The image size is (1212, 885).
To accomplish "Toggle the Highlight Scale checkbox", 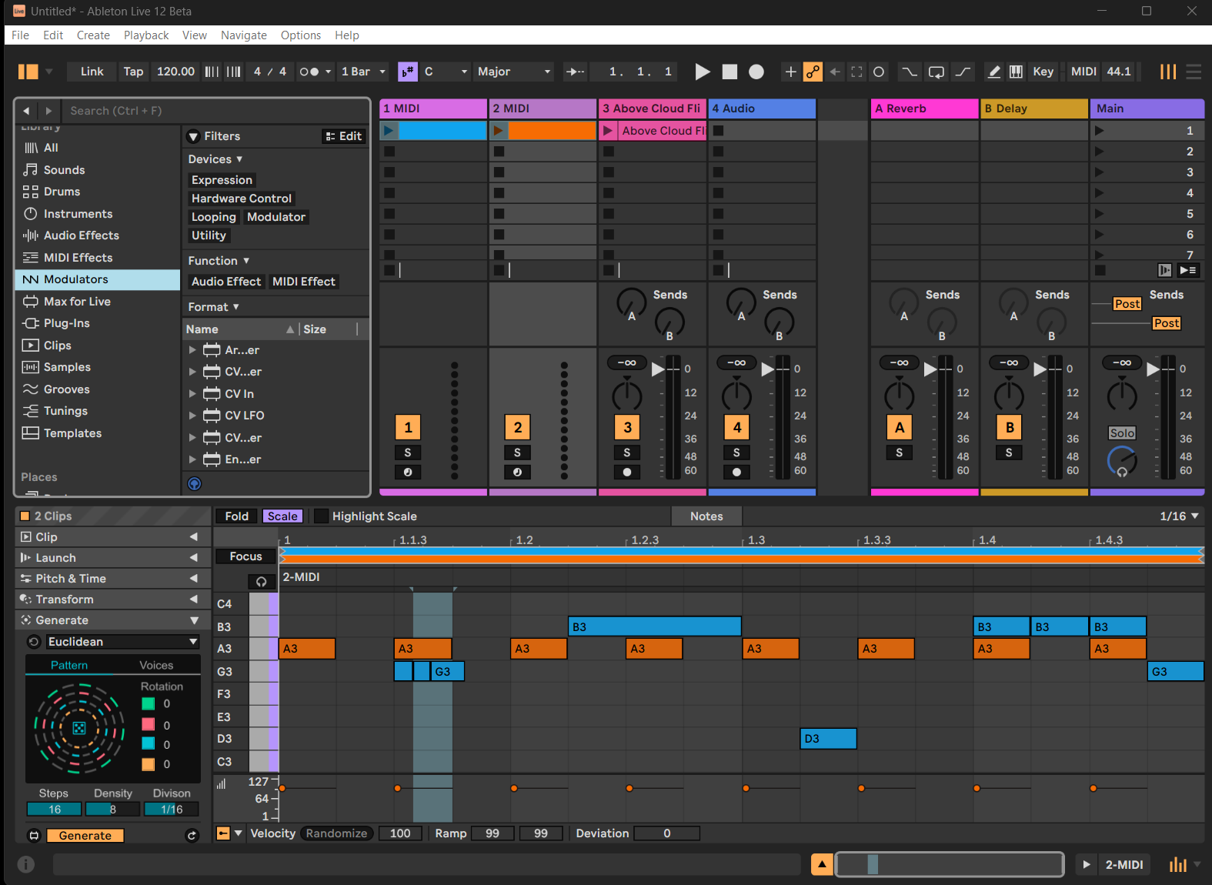I will [322, 516].
